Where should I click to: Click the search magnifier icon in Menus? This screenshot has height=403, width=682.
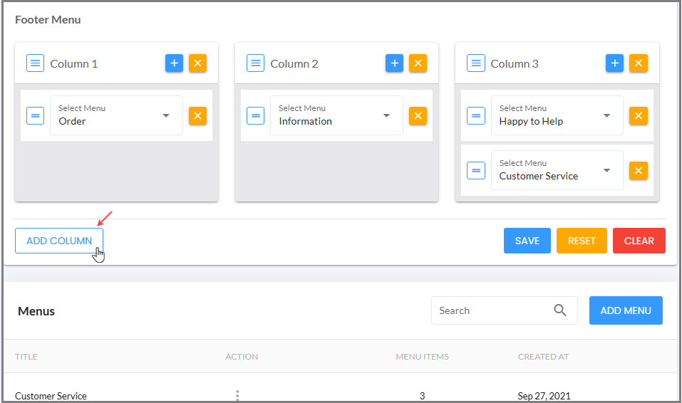pos(559,310)
